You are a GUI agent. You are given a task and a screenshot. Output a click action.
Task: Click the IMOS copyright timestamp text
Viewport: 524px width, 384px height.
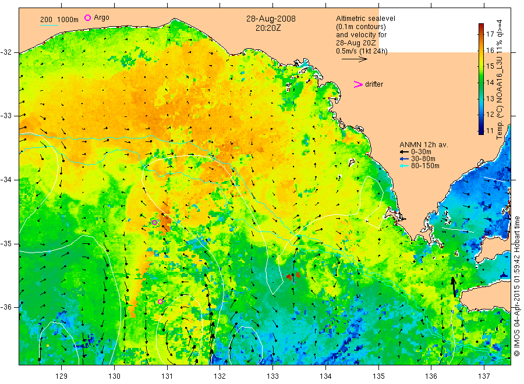coord(516,286)
